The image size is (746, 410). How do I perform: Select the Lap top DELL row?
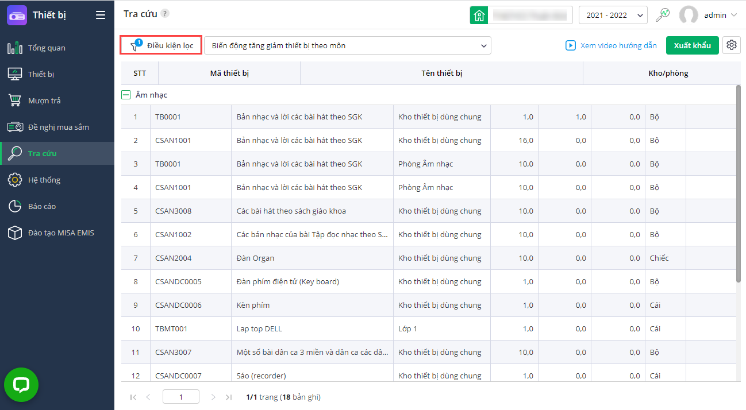tap(428, 328)
